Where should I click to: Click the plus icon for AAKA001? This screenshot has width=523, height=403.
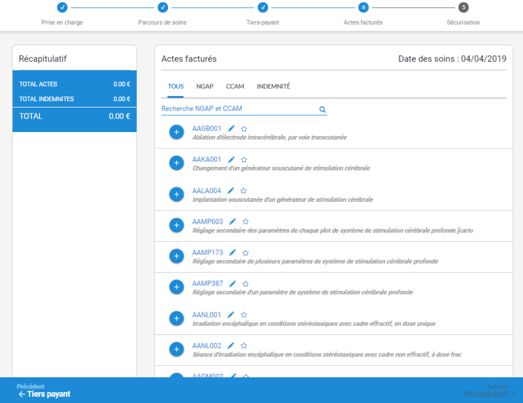[x=176, y=163]
